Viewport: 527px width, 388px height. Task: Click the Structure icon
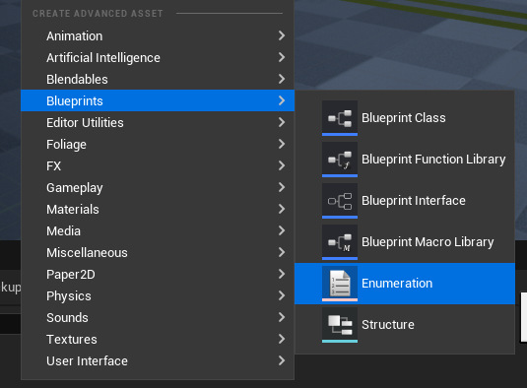click(340, 325)
